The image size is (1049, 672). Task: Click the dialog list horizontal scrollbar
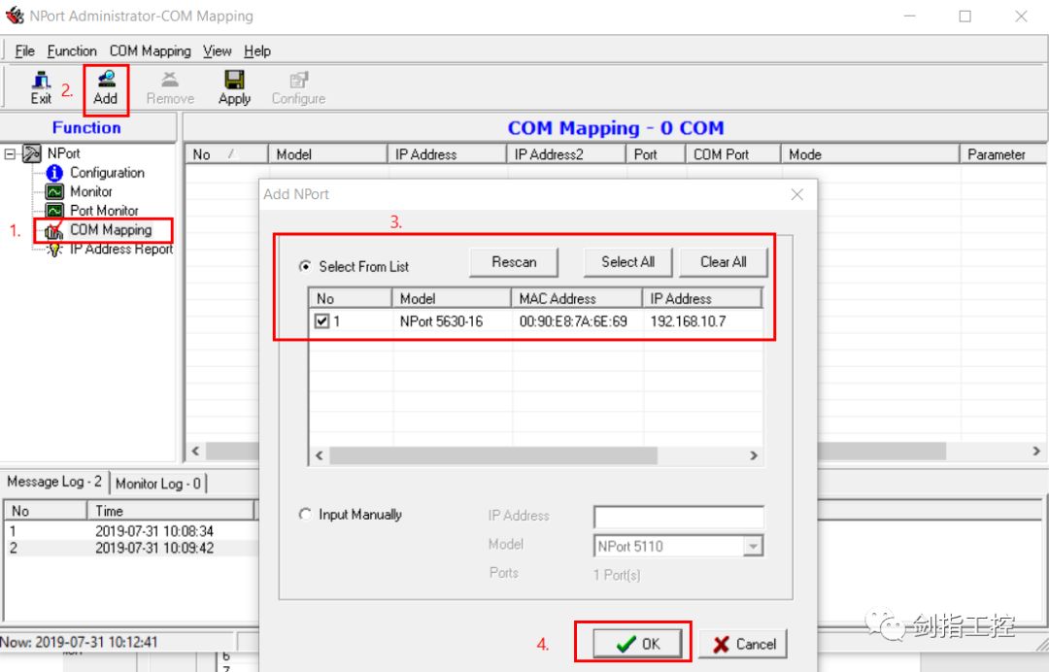pos(493,455)
